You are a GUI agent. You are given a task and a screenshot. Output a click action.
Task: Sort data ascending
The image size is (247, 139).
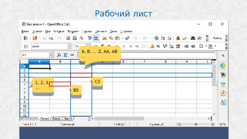(x=163, y=38)
